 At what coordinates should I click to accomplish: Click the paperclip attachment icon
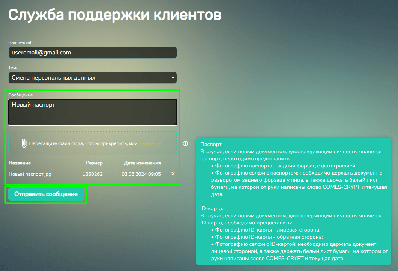(24, 143)
